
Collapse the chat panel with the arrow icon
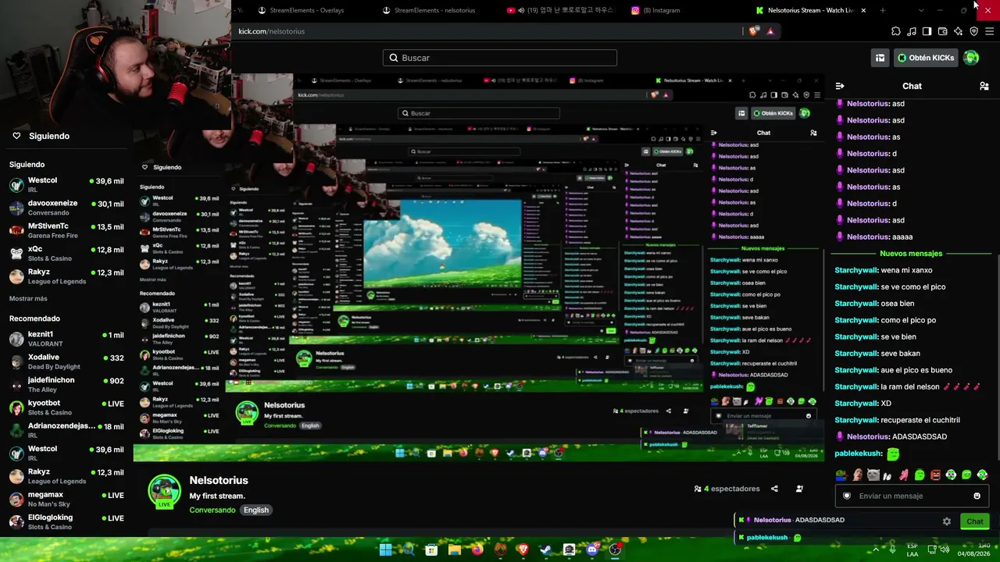[840, 86]
